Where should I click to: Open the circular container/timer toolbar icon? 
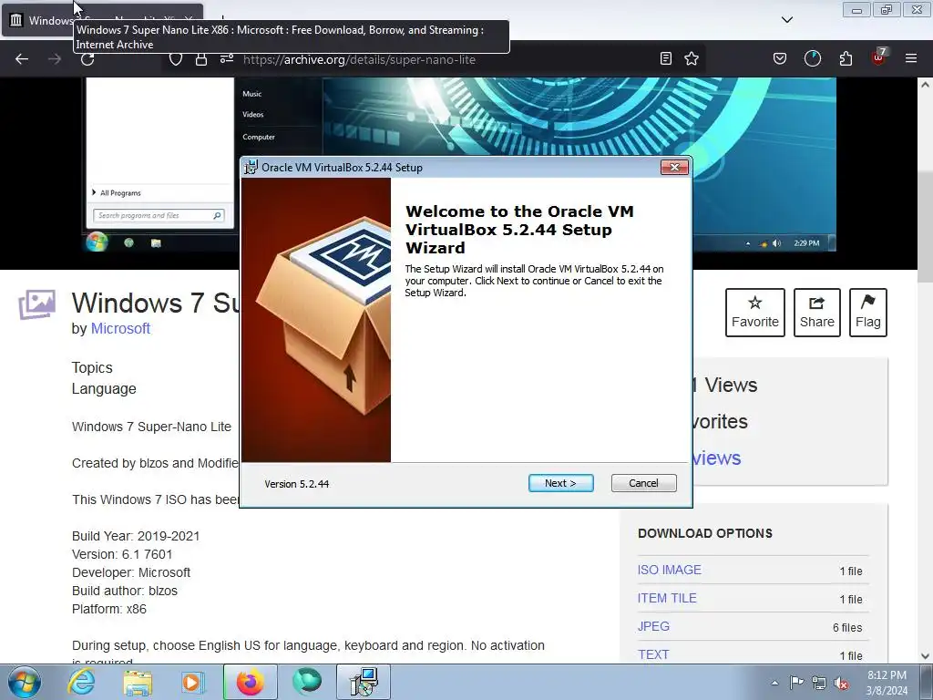click(x=812, y=59)
